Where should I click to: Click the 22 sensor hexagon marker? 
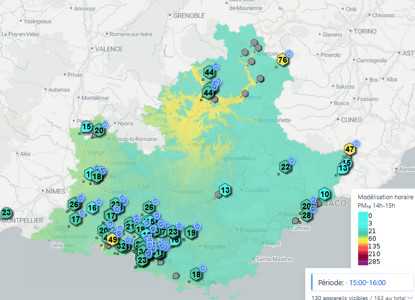click(x=285, y=167)
